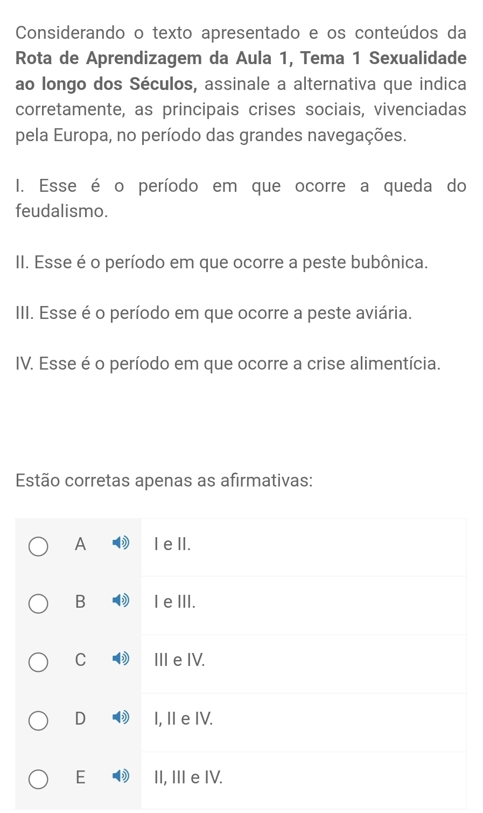This screenshot has width=483, height=813.
Task: Click the speaker icon beside letter E
Action: [x=121, y=776]
